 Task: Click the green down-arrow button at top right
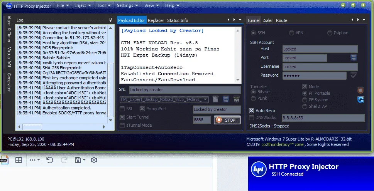[343, 5]
